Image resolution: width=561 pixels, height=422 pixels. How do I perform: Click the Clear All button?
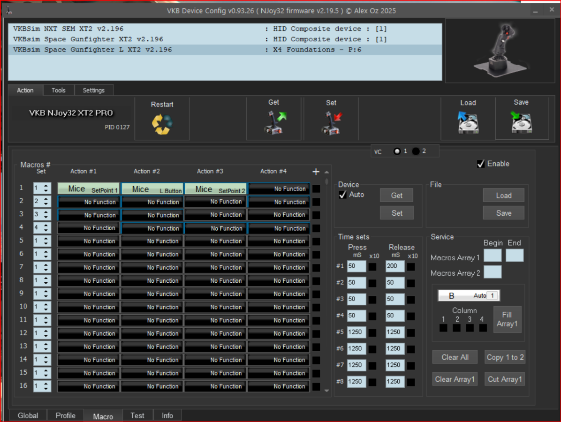tap(455, 357)
